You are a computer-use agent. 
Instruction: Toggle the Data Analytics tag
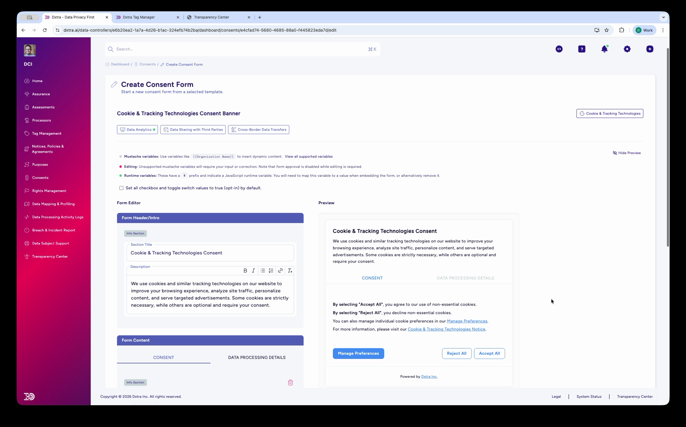click(137, 129)
